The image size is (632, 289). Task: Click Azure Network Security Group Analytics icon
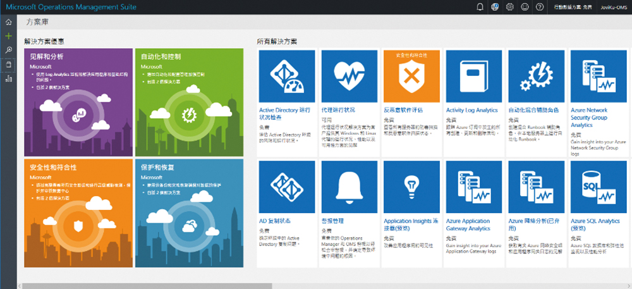click(x=599, y=76)
